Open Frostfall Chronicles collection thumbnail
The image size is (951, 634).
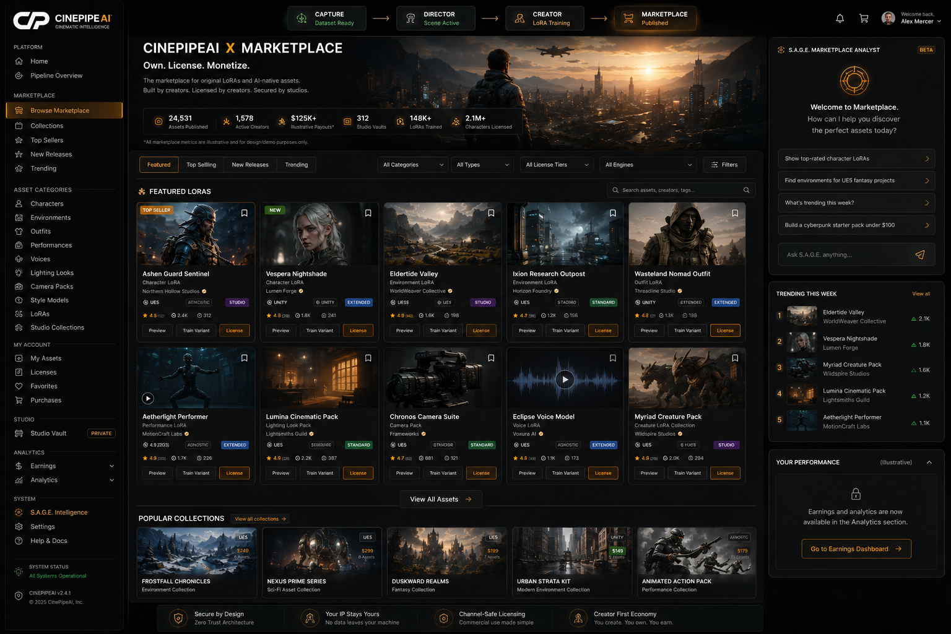[197, 551]
